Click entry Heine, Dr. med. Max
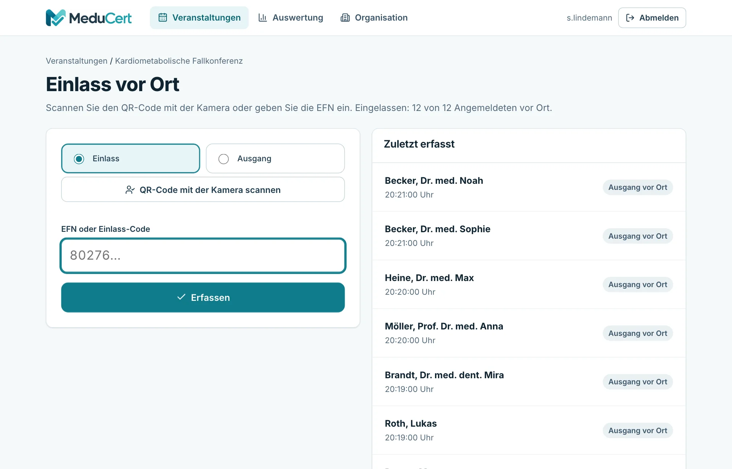732x469 pixels. coord(529,284)
